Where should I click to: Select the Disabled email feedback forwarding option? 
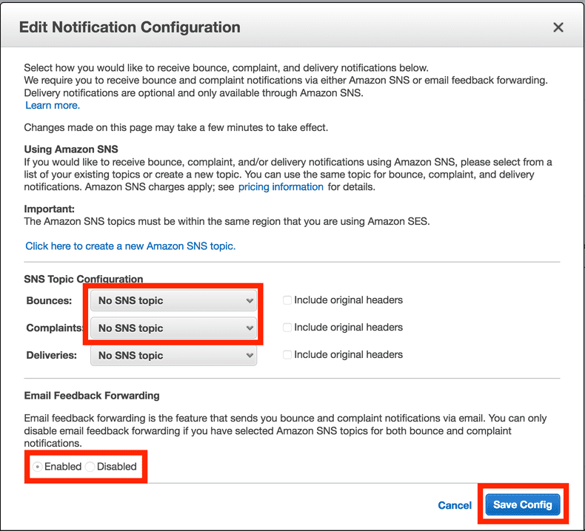[x=90, y=467]
